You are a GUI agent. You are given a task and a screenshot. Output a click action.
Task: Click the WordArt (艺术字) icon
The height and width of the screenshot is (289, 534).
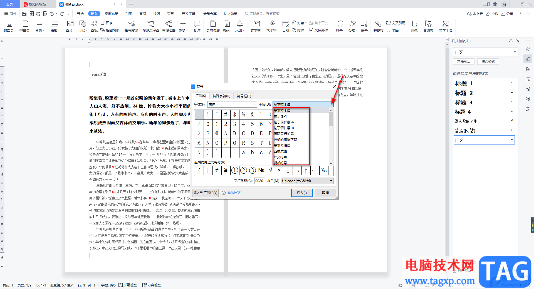pos(273,24)
